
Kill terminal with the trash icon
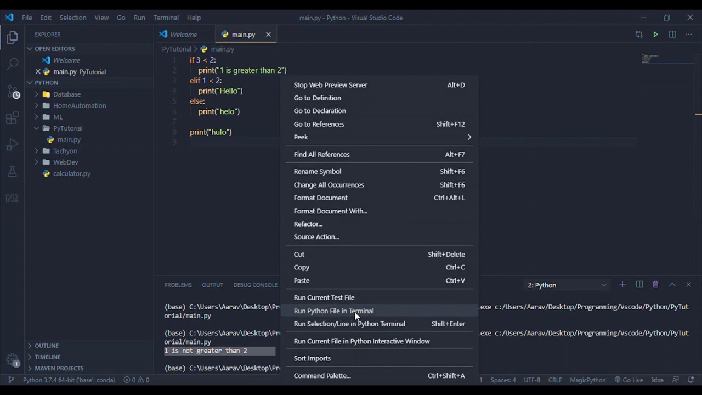point(655,285)
